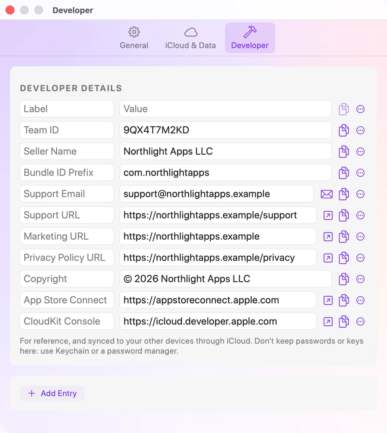Edit the CloudKit Console label field
This screenshot has height=433, width=387.
click(x=67, y=321)
